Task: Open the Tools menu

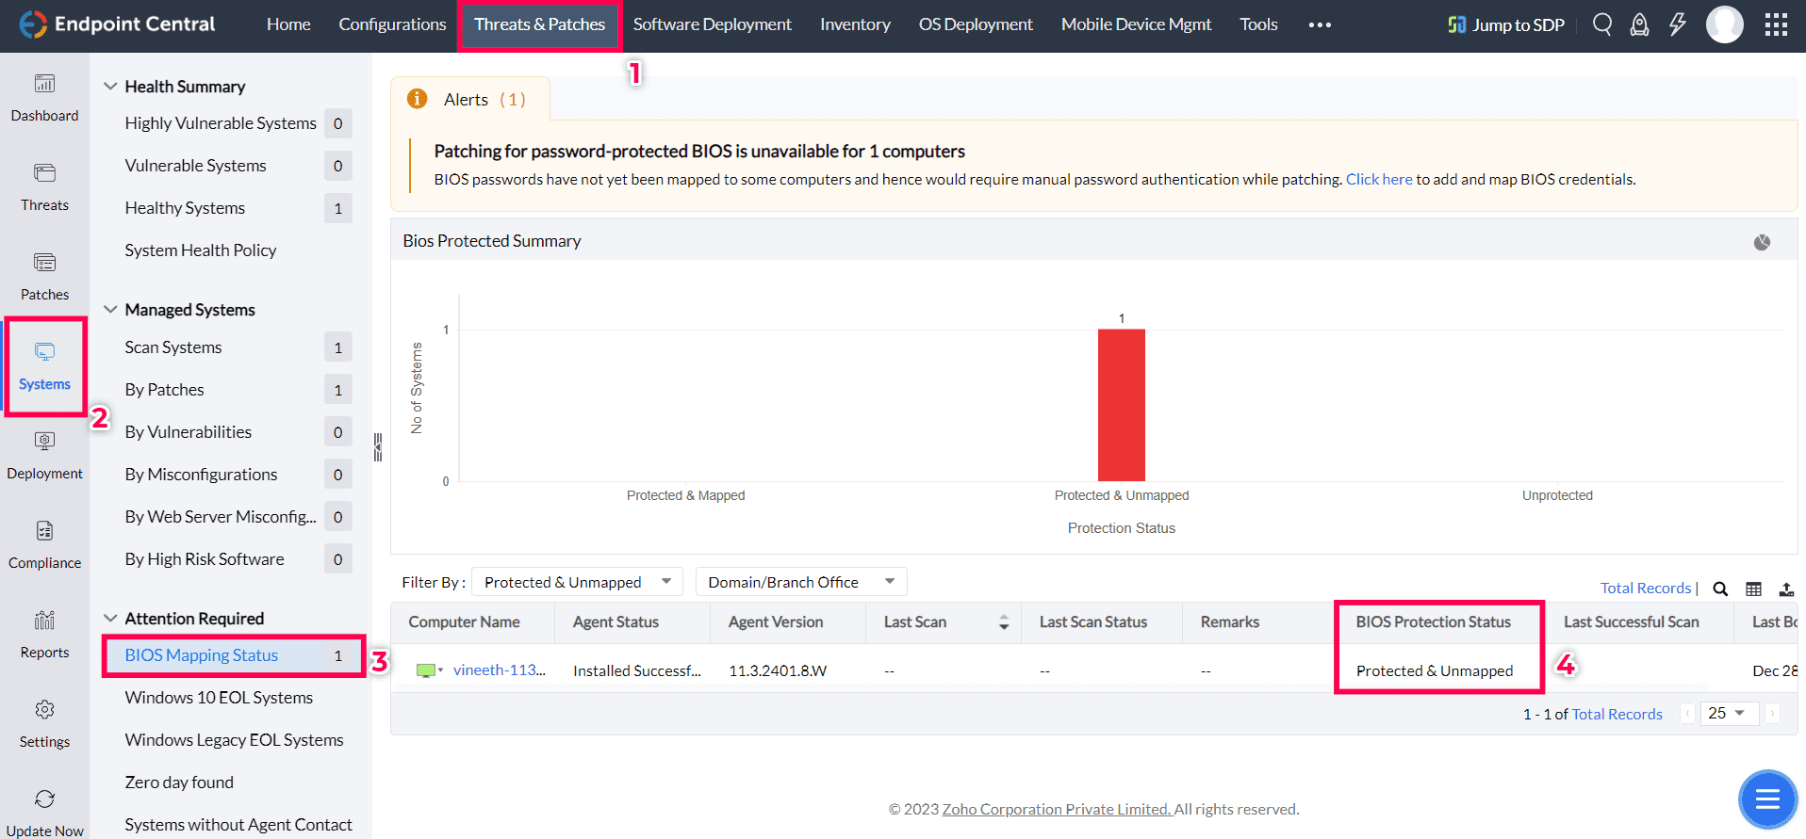Action: 1258,24
